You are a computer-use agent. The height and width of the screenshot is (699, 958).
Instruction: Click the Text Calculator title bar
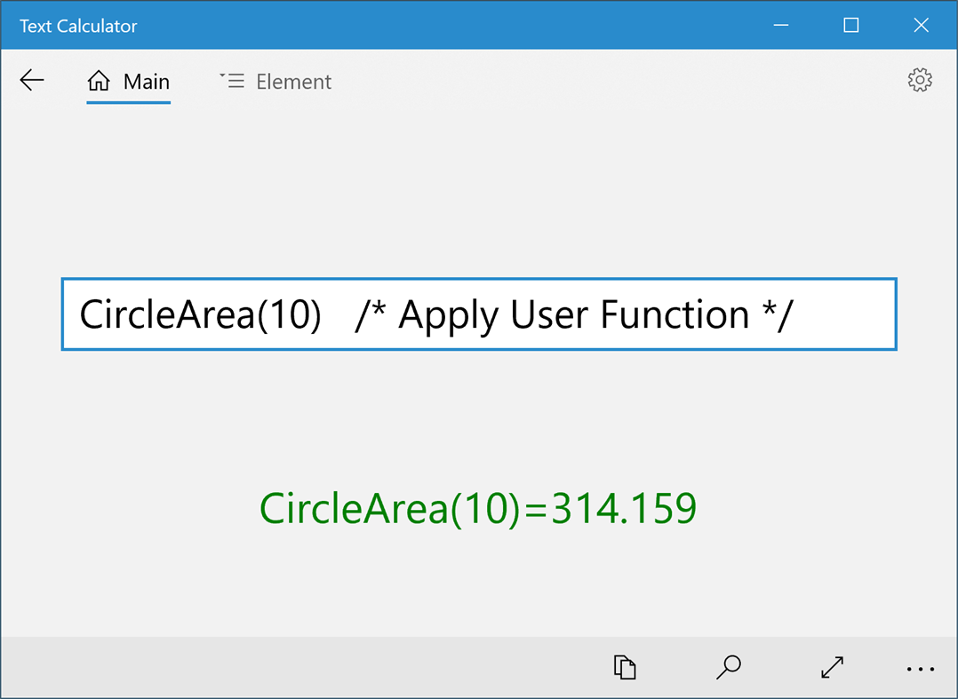coord(78,25)
